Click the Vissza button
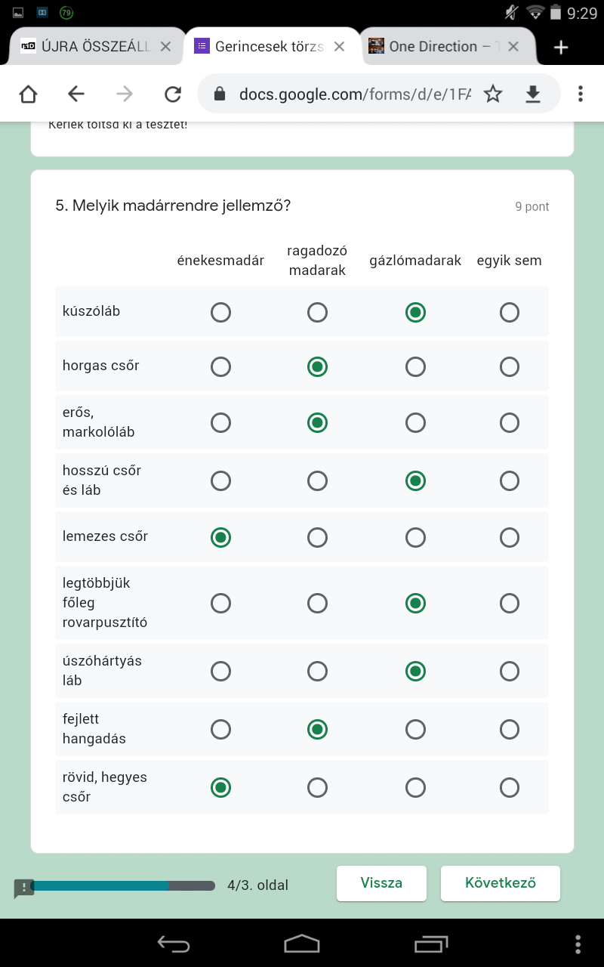This screenshot has height=967, width=604. pyautogui.click(x=381, y=883)
